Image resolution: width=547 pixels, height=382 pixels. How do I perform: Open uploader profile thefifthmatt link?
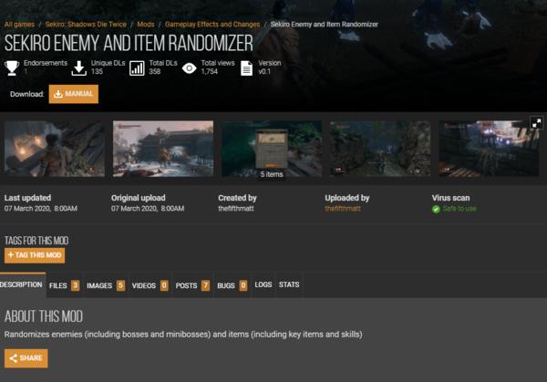[343, 209]
